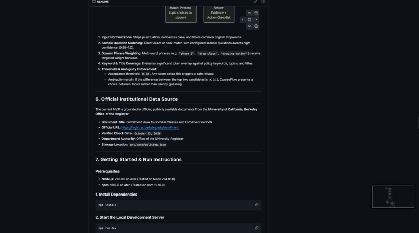Viewport: 419px width, 233px height.
Task: Click the 'npm run dev' code text
Action: pyautogui.click(x=108, y=228)
